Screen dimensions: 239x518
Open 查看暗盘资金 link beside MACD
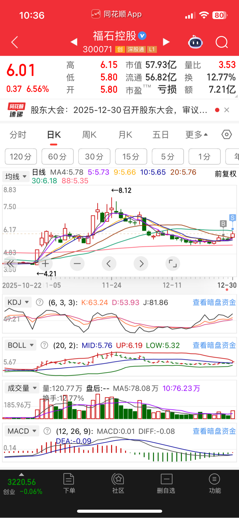click(214, 431)
